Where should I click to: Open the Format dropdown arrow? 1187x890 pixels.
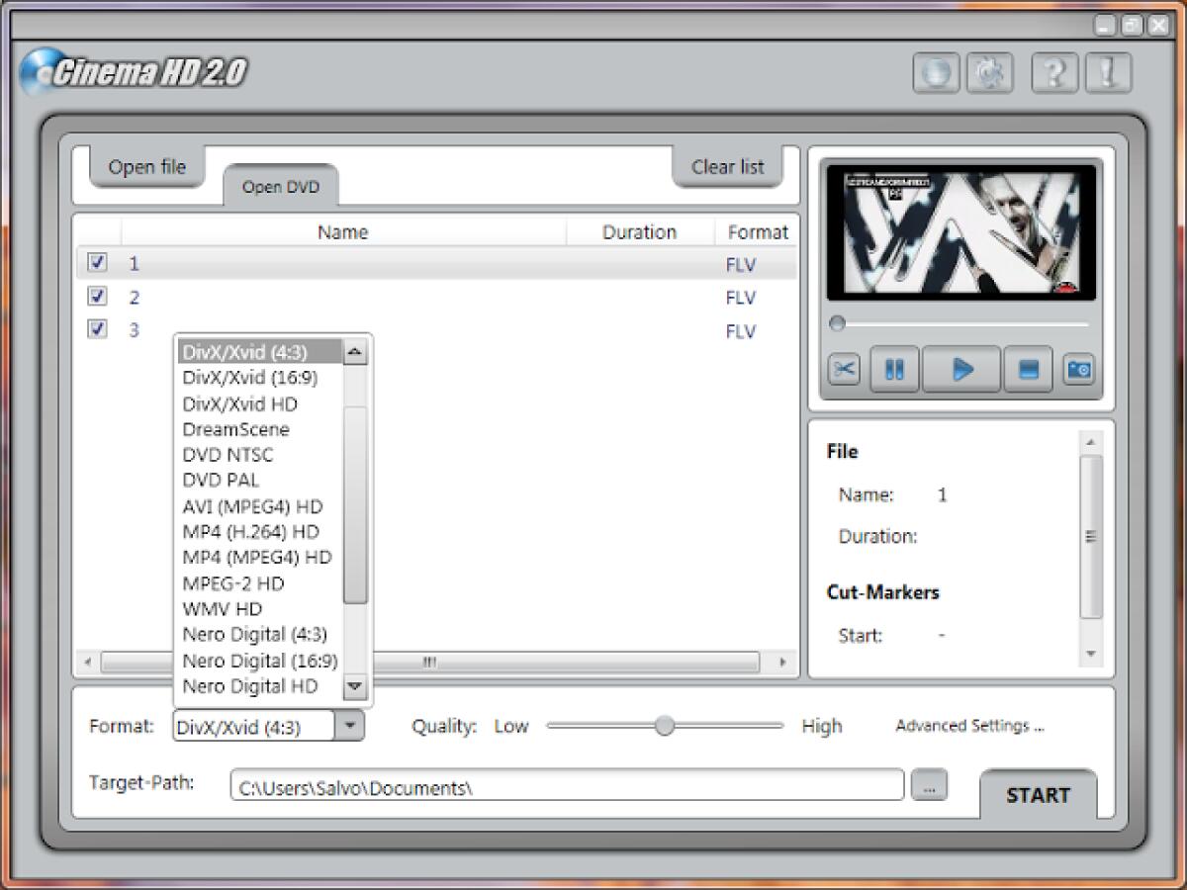click(349, 726)
